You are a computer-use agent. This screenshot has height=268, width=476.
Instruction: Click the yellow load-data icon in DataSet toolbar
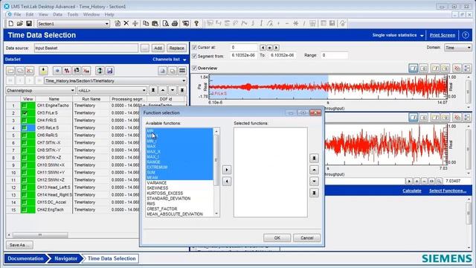[43, 71]
